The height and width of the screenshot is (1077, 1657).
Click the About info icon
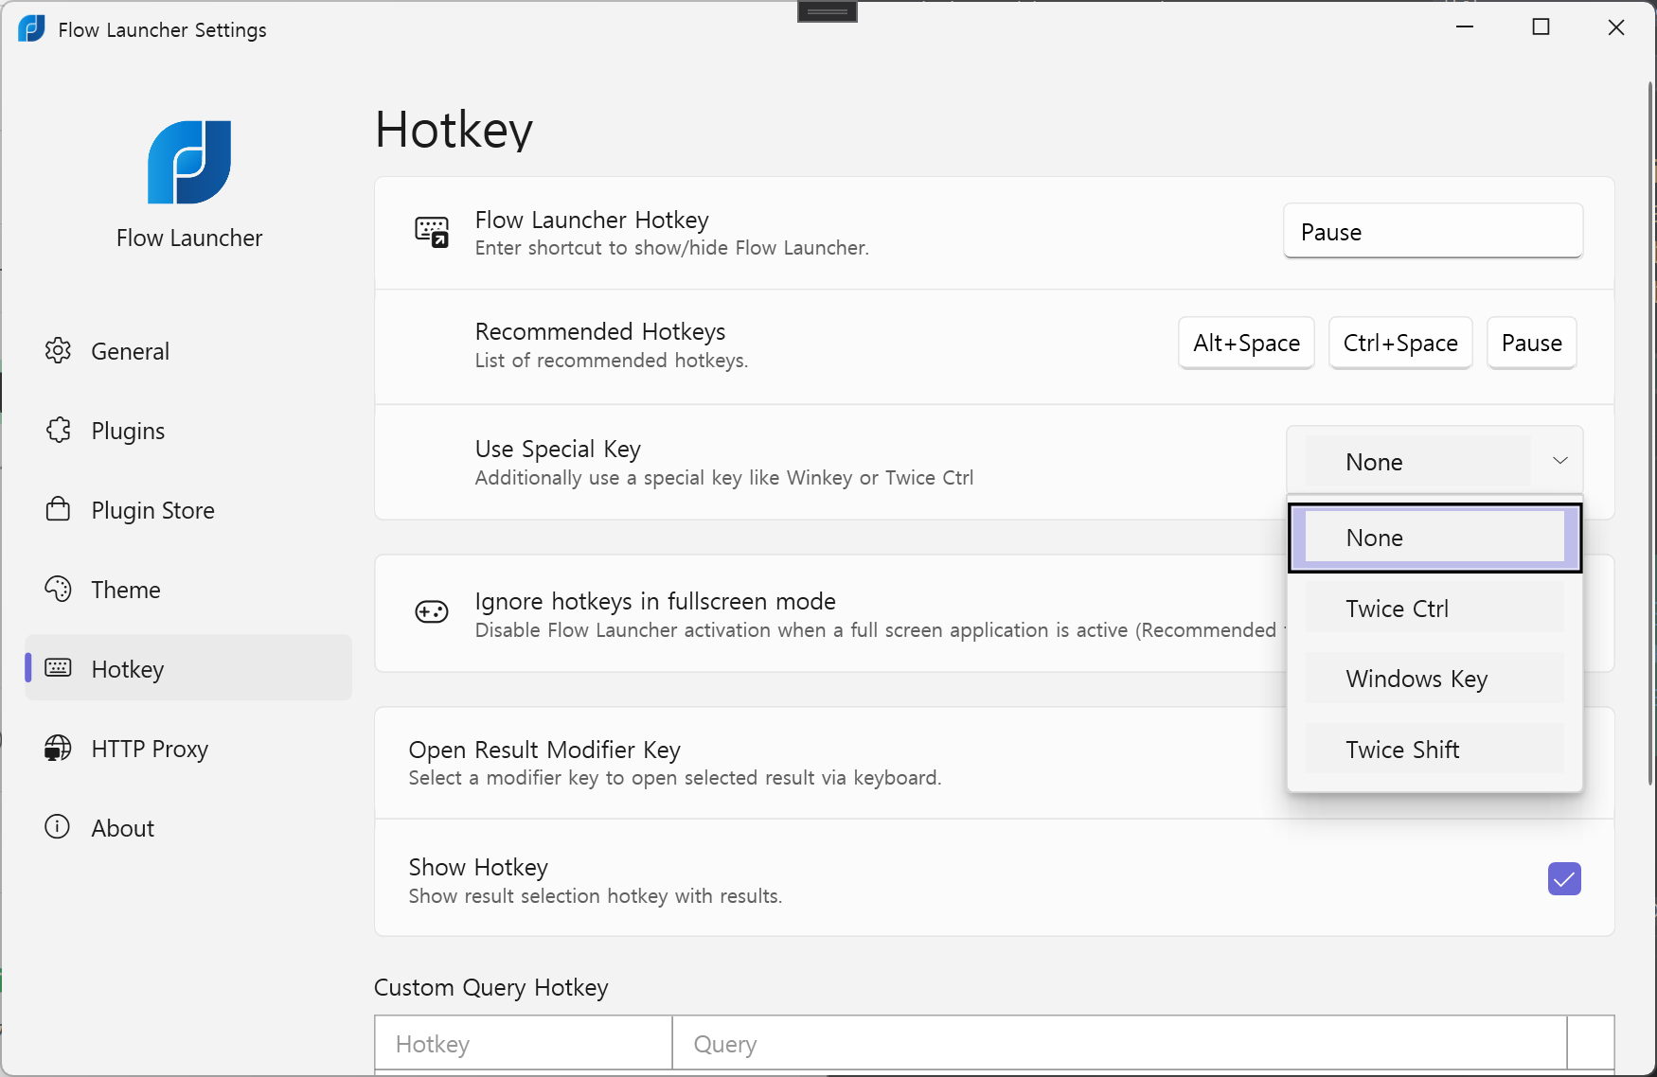(x=58, y=828)
